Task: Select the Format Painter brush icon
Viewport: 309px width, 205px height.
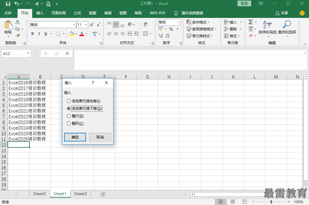Action: [18, 36]
